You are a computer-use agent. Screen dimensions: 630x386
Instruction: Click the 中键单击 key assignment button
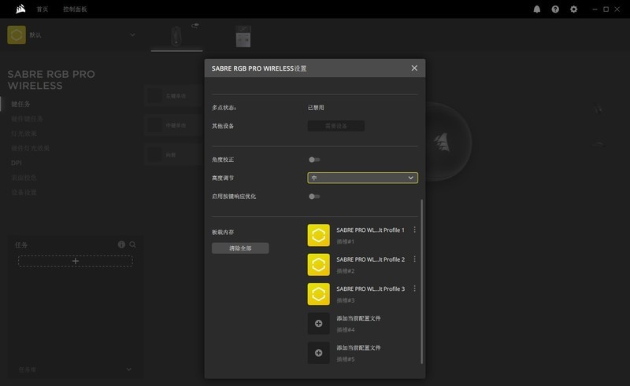(x=174, y=126)
